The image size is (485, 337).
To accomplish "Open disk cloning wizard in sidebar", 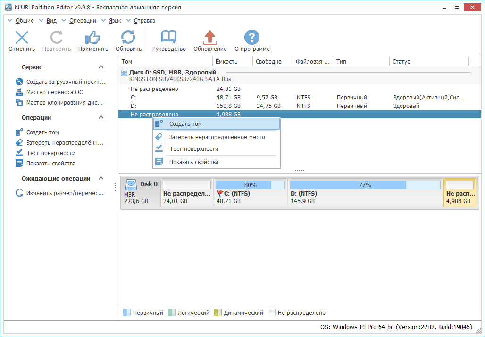I will (64, 102).
